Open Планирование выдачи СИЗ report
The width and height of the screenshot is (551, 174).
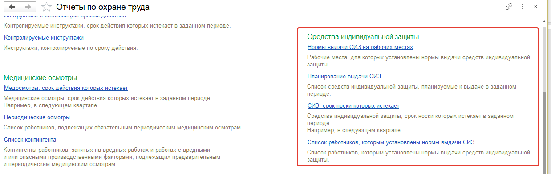pyautogui.click(x=344, y=77)
